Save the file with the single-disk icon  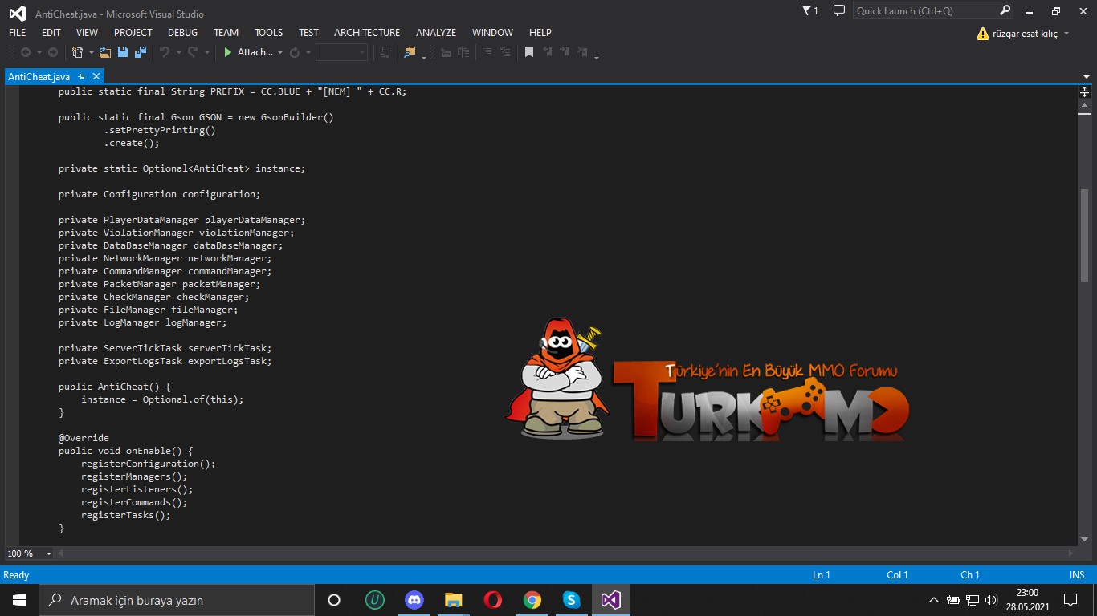click(123, 52)
